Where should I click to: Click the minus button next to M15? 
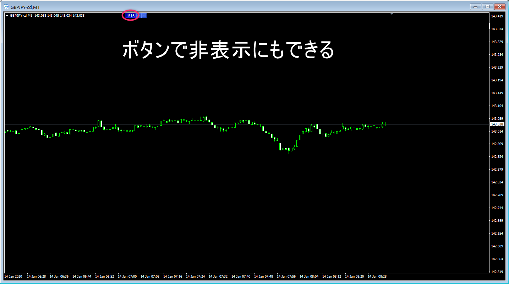pos(144,16)
